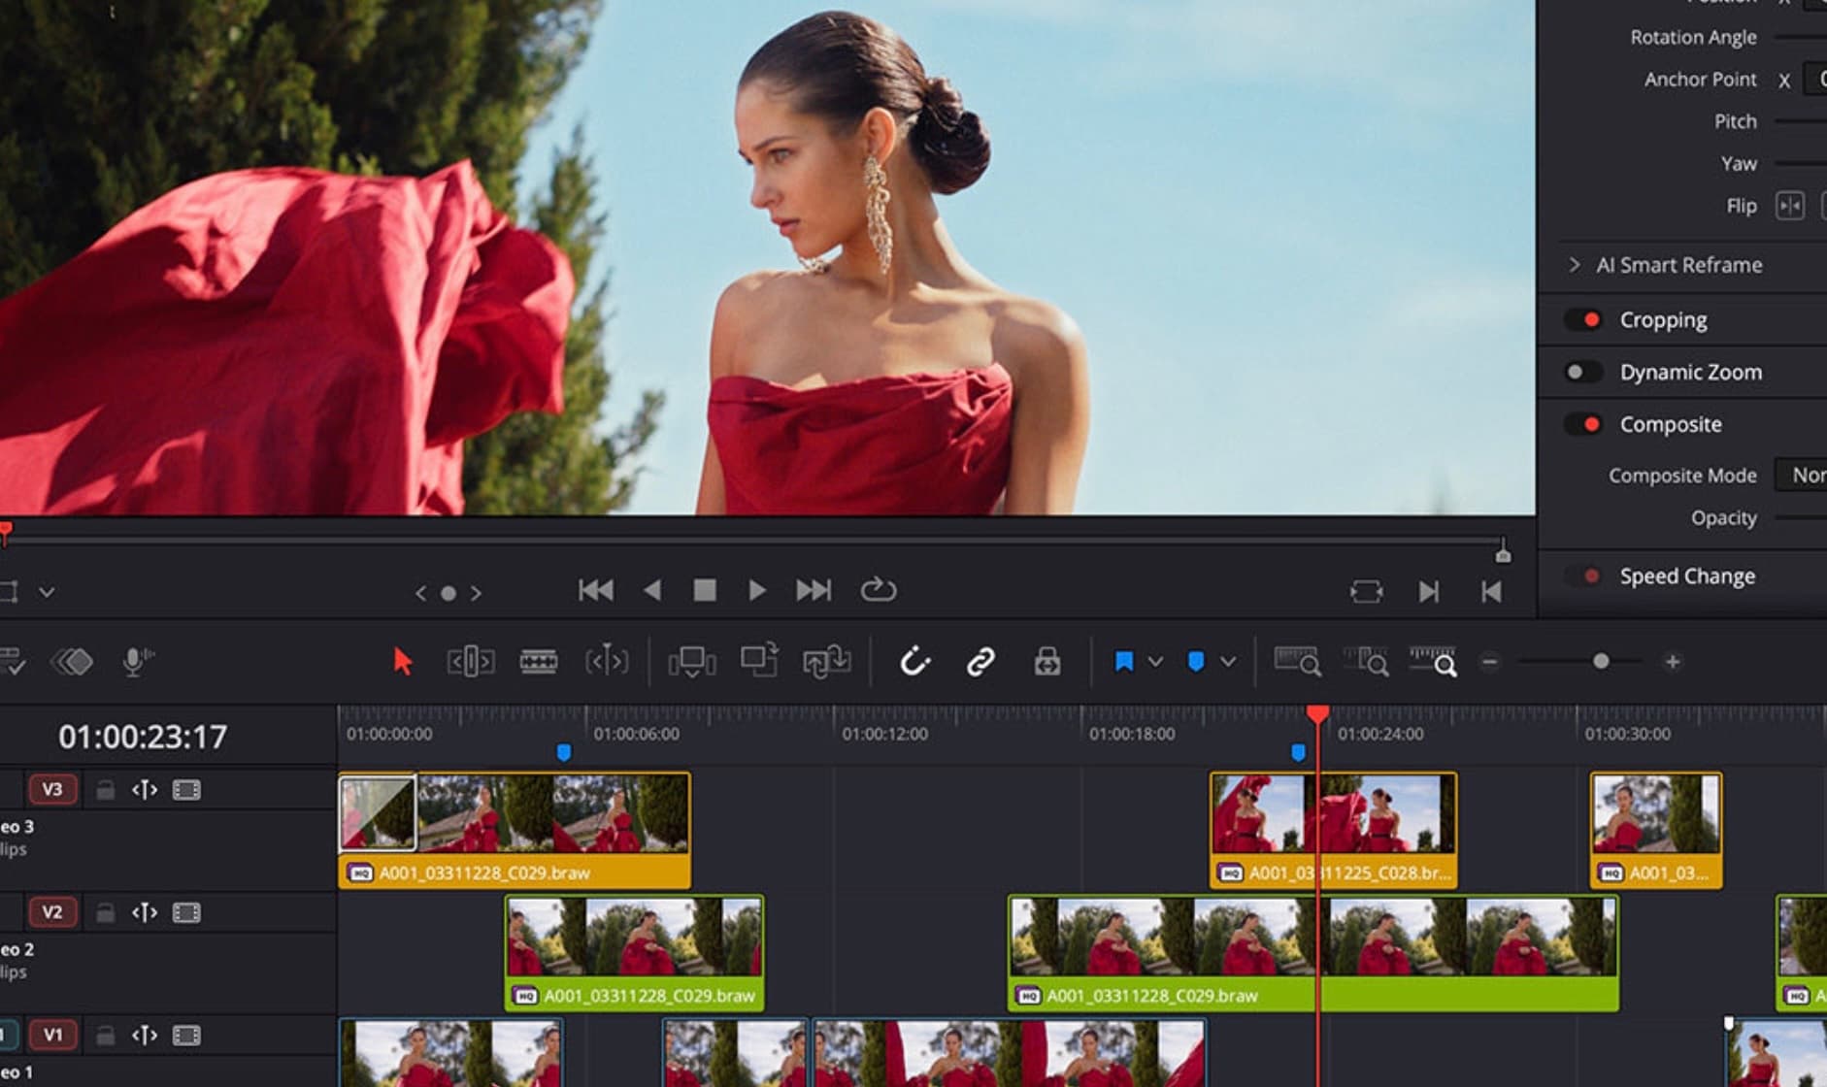Disable the V1 video track

[x=186, y=1036]
